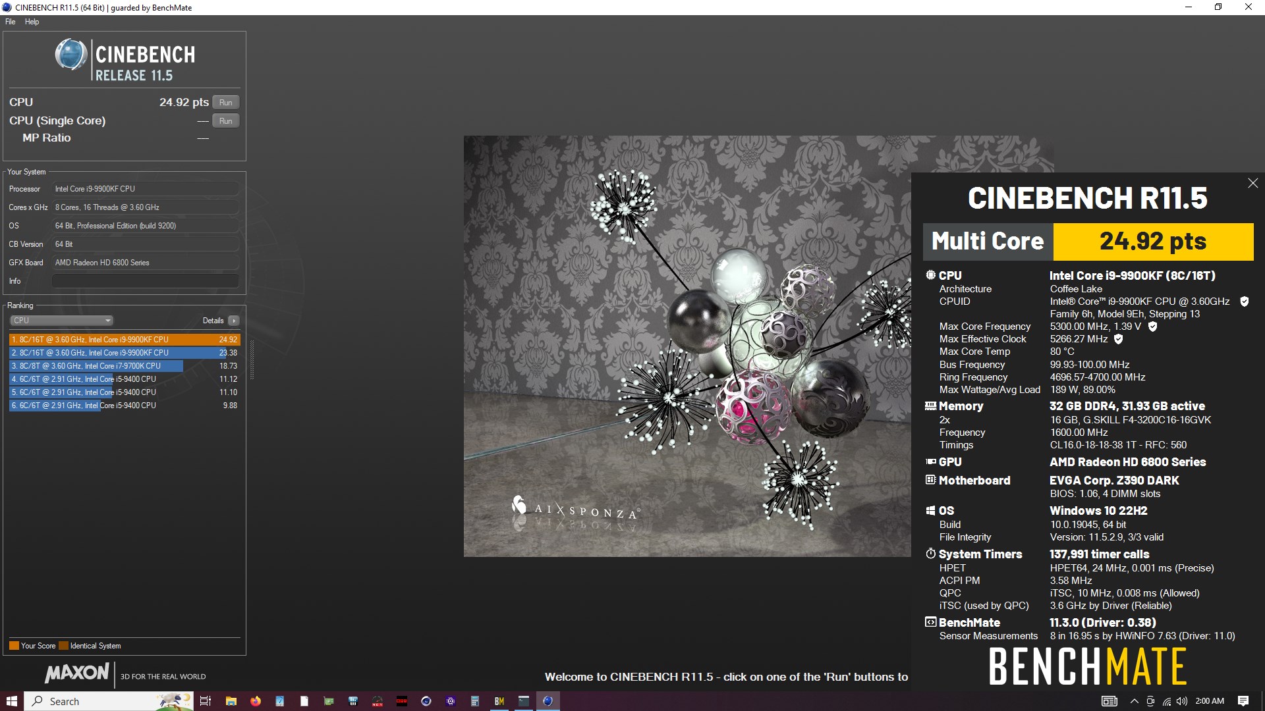This screenshot has height=711, width=1265.
Task: Select the i7-9700K ranking row
Action: point(125,366)
